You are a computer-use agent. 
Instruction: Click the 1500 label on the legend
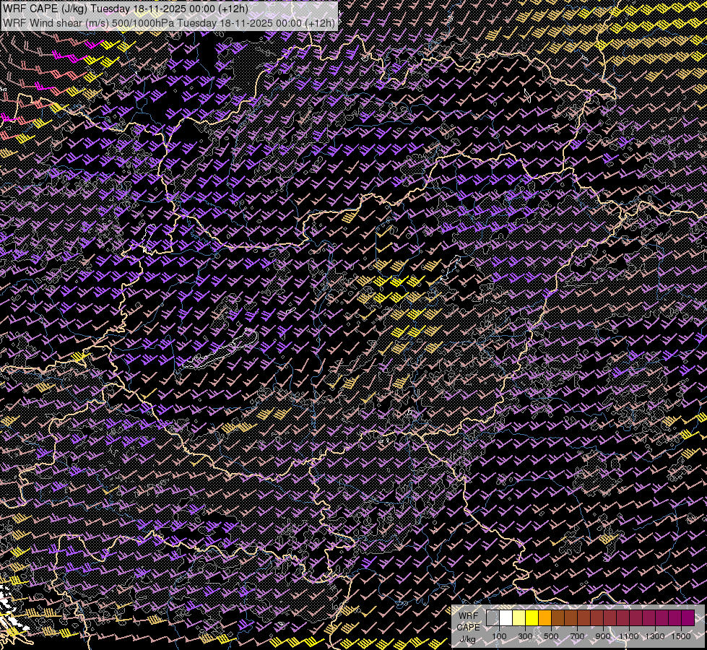681,636
